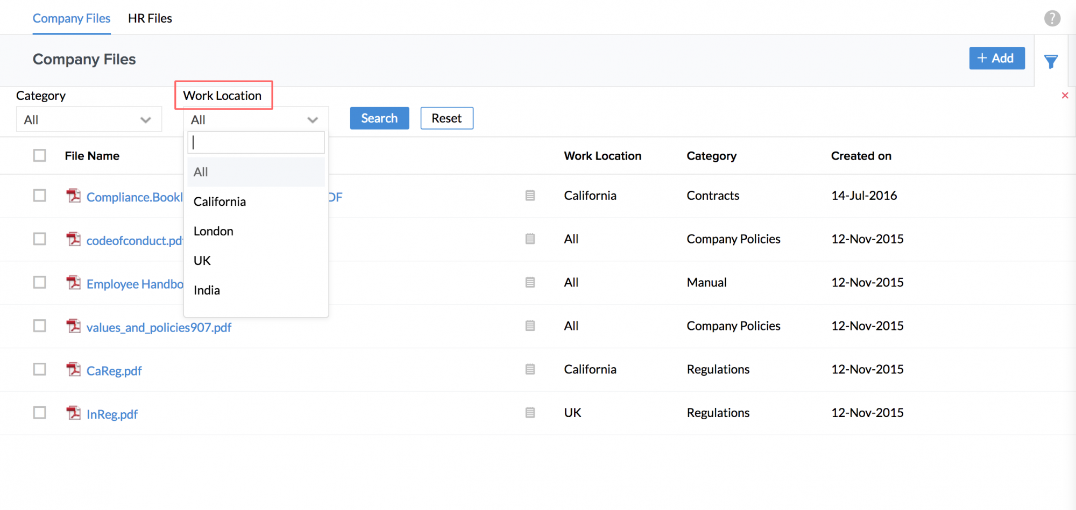Expand the Category dropdown
This screenshot has height=510, width=1076.
click(x=89, y=120)
